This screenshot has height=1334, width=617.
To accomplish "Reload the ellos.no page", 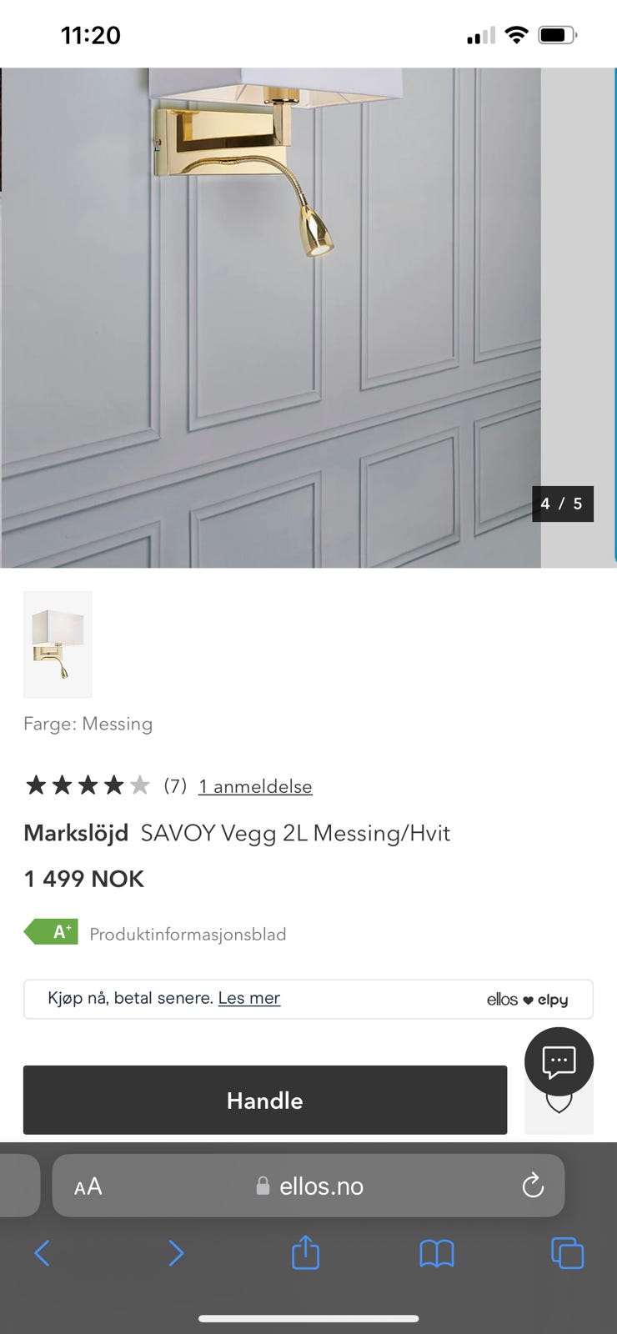I will pos(533,1186).
